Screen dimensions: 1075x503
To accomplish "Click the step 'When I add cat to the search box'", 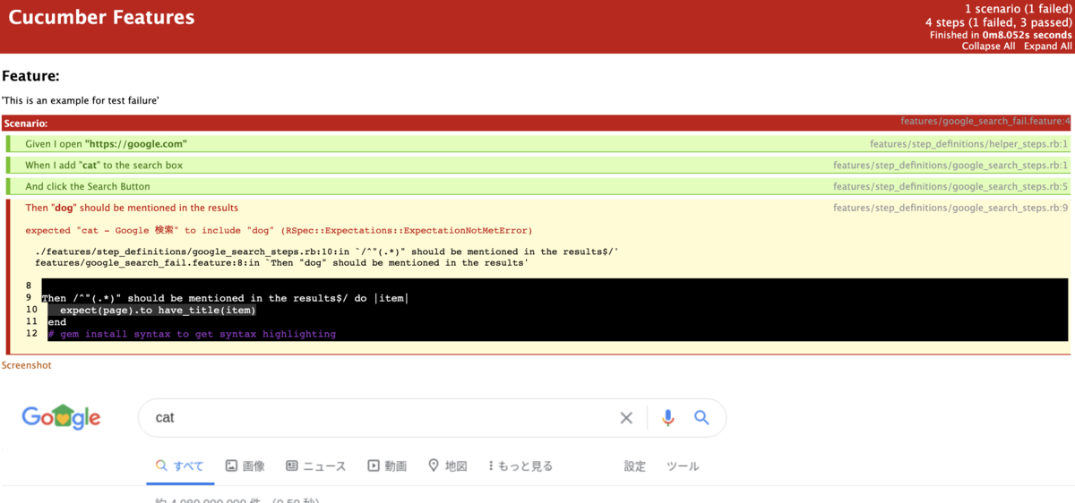I will 538,165.
